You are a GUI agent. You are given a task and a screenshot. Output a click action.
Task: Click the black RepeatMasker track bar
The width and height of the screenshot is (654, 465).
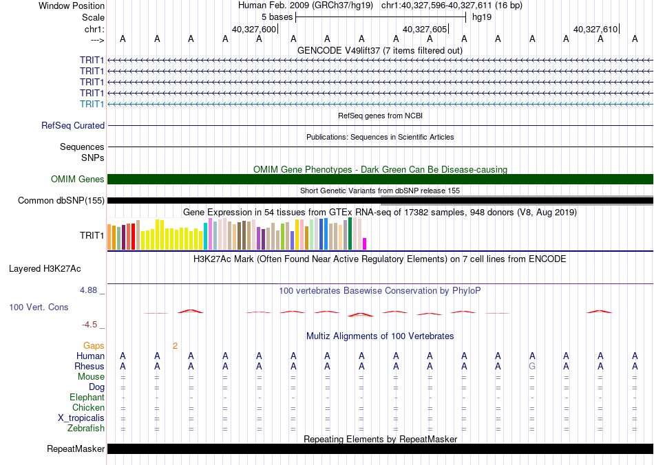coord(380,449)
